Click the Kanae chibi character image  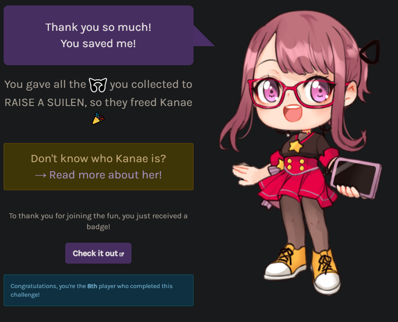(301, 152)
